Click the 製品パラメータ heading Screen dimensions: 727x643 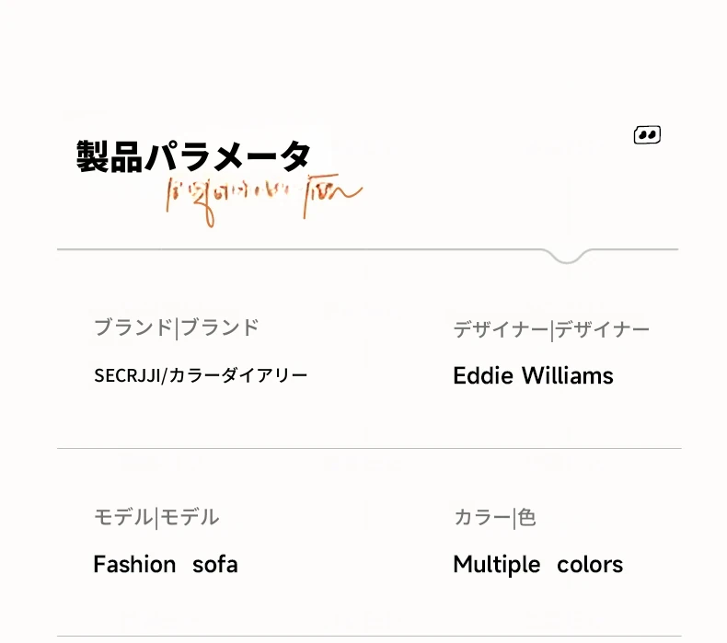(x=193, y=156)
